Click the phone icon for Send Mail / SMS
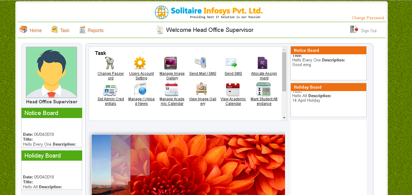This screenshot has height=195, width=412. [x=201, y=63]
